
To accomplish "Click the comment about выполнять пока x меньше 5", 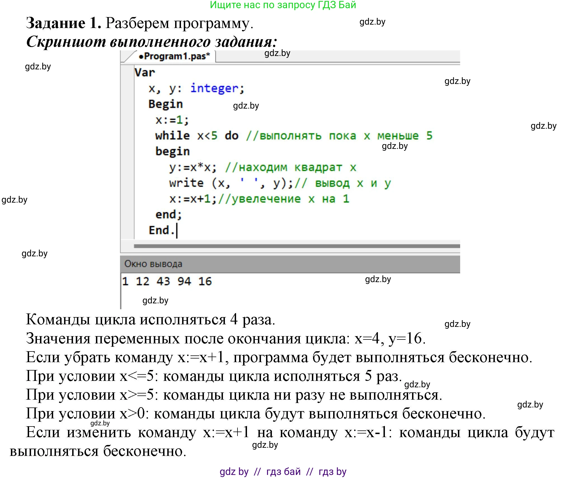I will tap(339, 136).
